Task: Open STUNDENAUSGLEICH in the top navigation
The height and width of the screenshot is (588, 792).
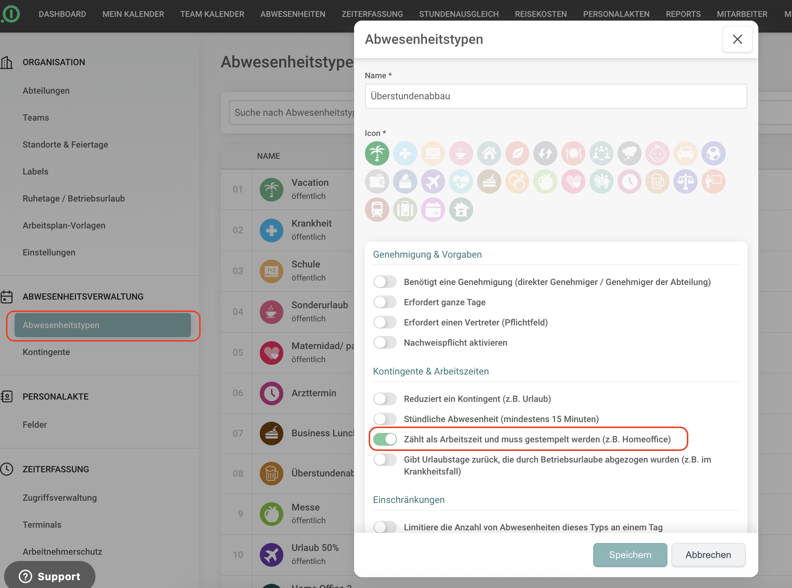Action: [459, 14]
